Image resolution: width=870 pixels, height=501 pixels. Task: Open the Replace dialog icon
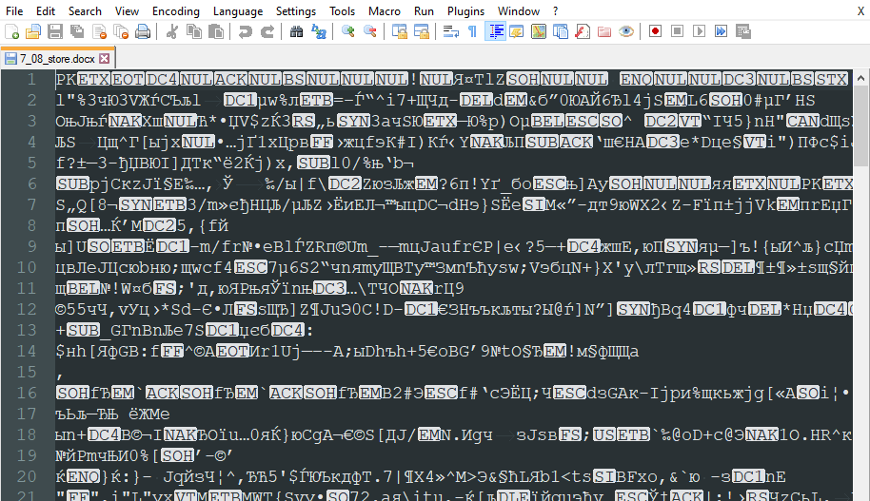319,31
